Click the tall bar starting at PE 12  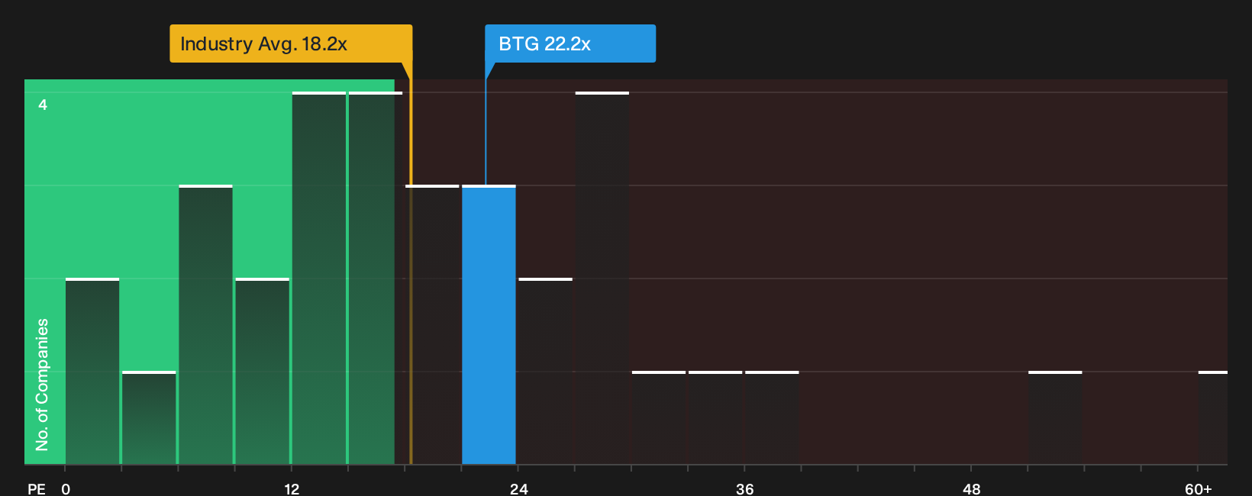319,278
